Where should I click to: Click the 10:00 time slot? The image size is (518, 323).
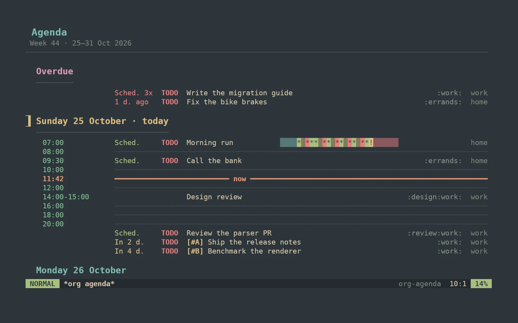[x=53, y=170]
